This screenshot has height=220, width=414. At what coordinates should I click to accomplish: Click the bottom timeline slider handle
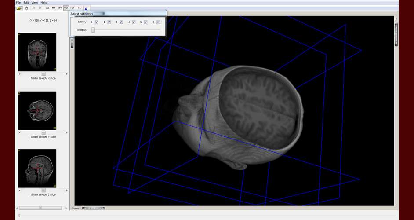point(19,216)
